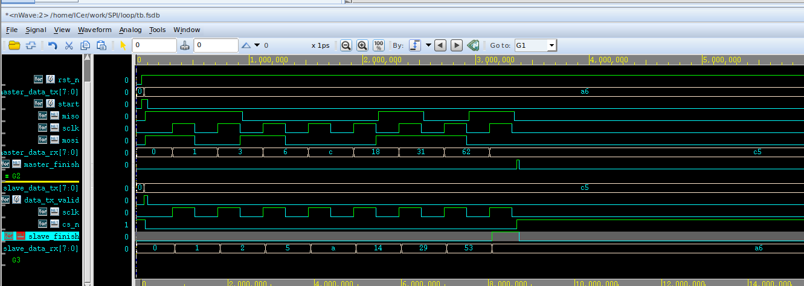Open the Window menu
Image resolution: width=804 pixels, height=286 pixels.
187,30
